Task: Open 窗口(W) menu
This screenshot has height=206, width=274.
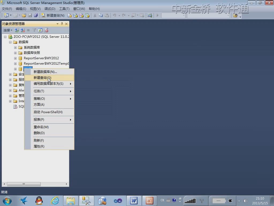Action: 79,9
